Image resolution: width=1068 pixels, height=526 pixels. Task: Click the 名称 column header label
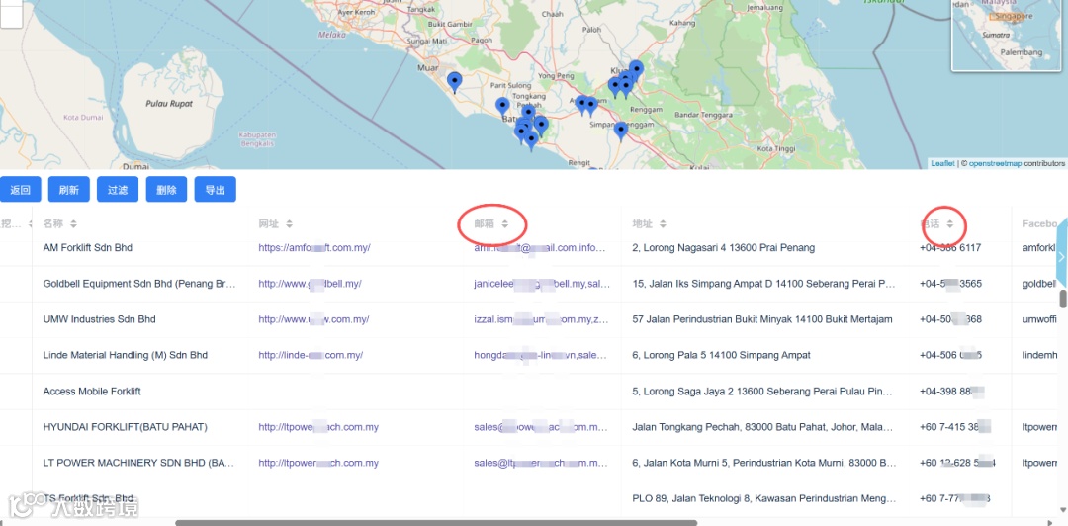[53, 224]
